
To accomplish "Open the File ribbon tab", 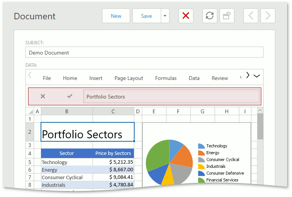I will (47, 78).
